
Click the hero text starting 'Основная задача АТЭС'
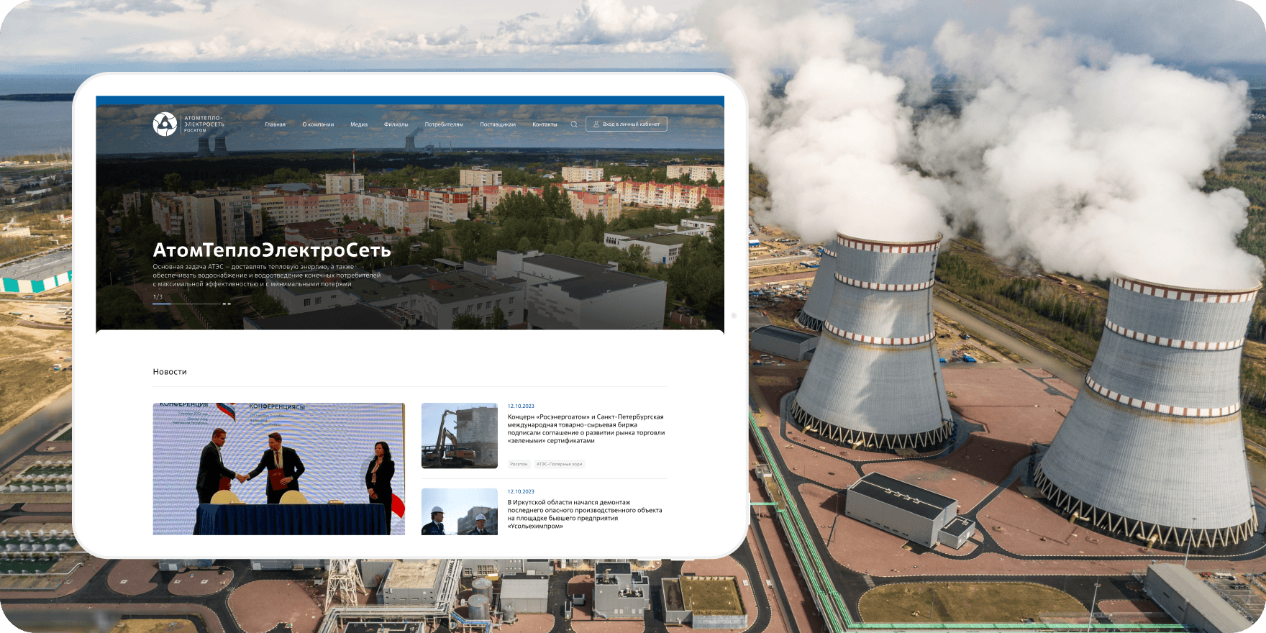click(x=267, y=275)
